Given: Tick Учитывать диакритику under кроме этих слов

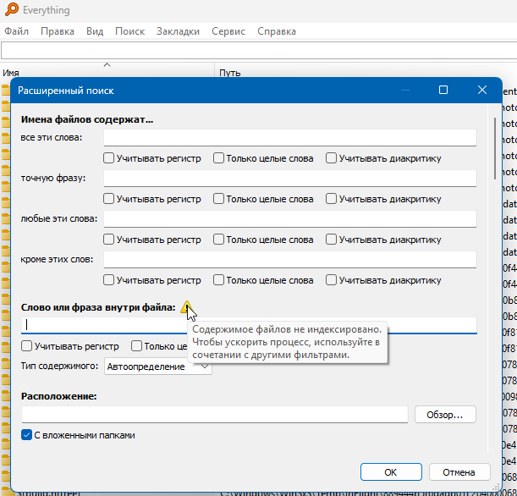Looking at the screenshot, I should [x=331, y=279].
